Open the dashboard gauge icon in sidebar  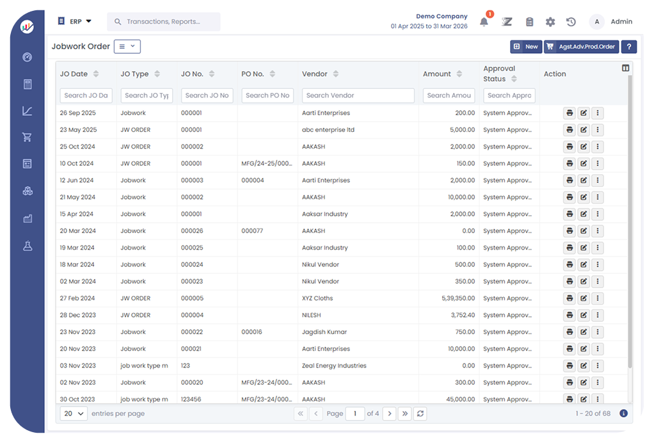pos(27,57)
